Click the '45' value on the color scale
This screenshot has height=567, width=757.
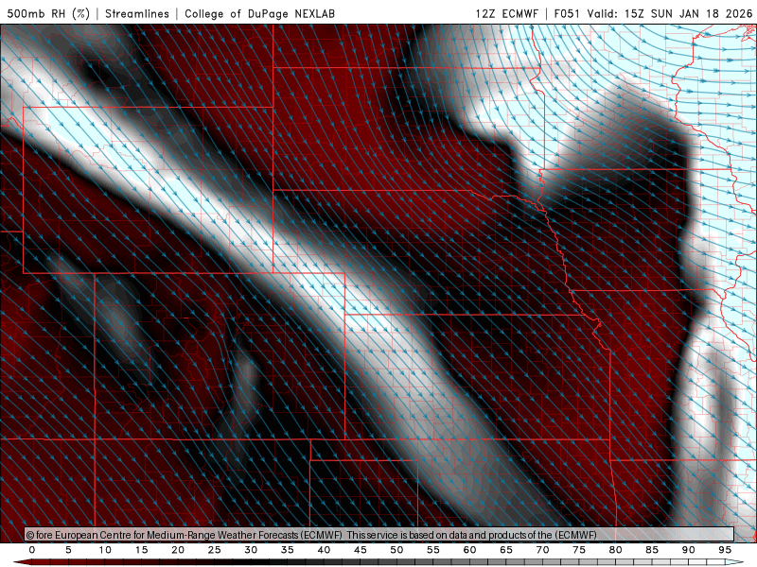[361, 550]
